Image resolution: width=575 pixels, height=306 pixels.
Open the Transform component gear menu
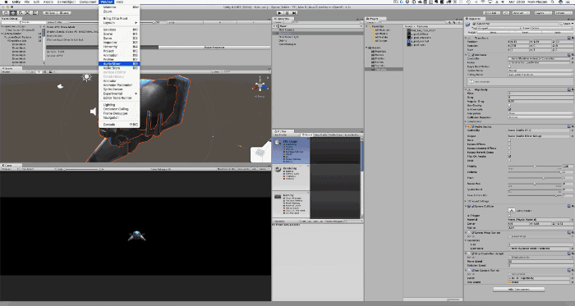[x=572, y=38]
